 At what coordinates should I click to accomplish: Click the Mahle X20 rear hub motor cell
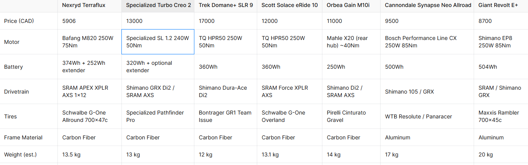pyautogui.click(x=347, y=42)
